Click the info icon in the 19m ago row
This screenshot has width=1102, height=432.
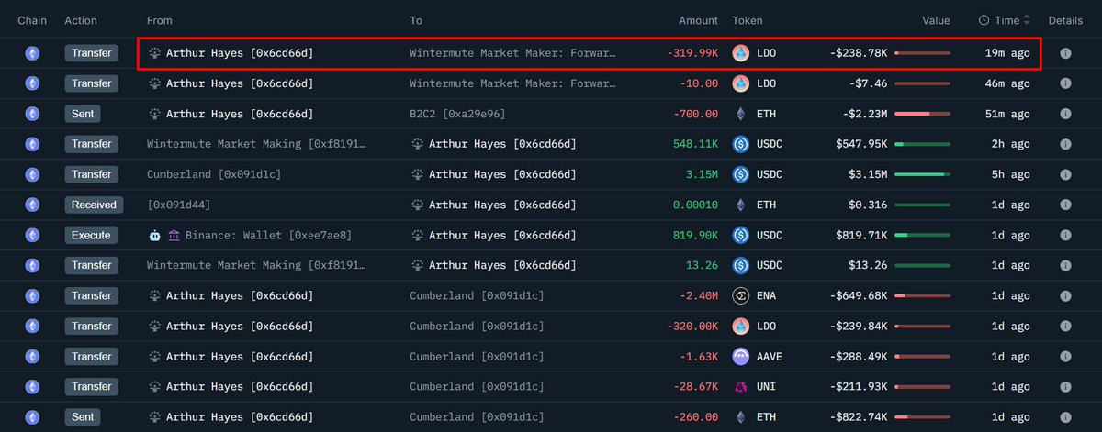1065,53
